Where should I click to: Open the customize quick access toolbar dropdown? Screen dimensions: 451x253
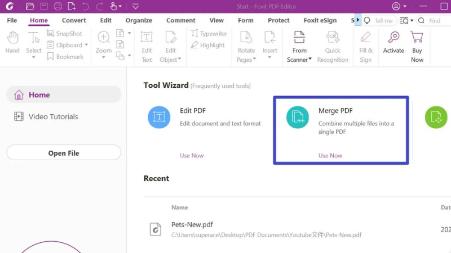(135, 6)
